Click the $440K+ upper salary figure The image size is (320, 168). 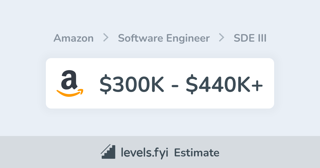pyautogui.click(x=225, y=83)
